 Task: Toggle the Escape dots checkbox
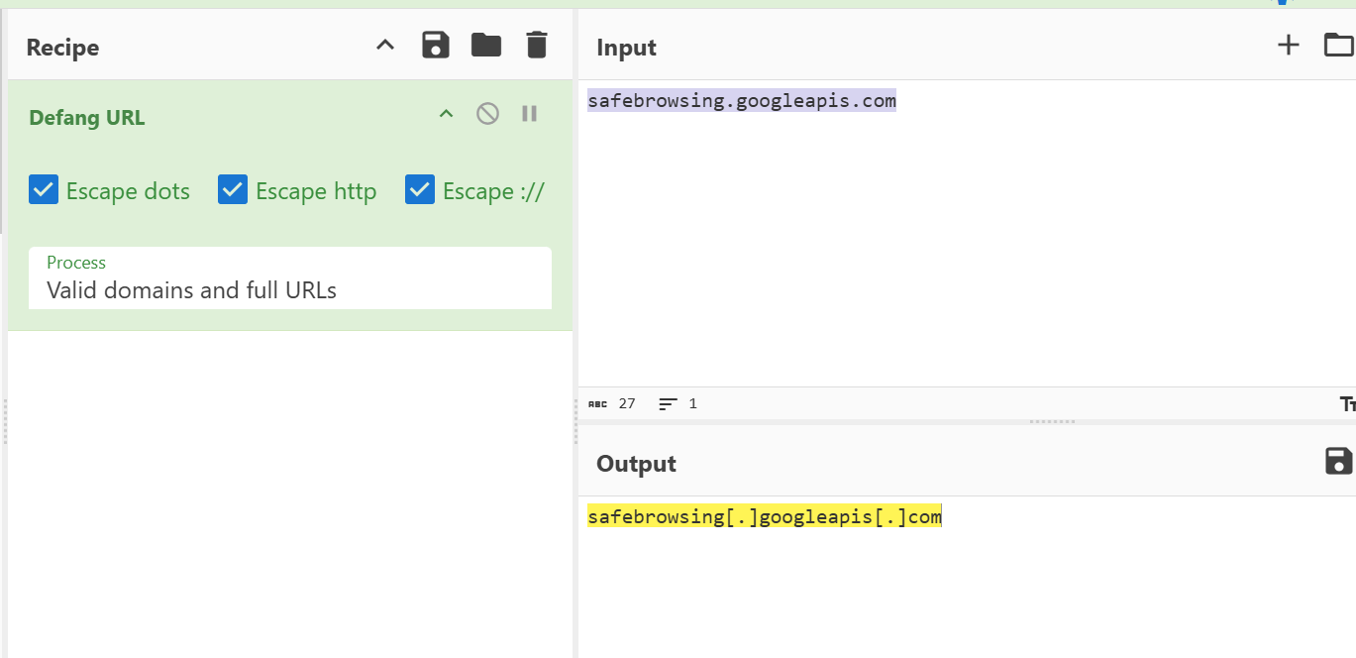44,189
